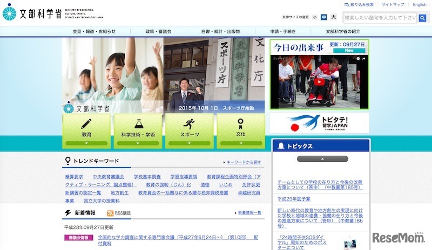The width and height of the screenshot is (432, 250).
Task: Open the いじめ keyword link
Action: [x=226, y=185]
